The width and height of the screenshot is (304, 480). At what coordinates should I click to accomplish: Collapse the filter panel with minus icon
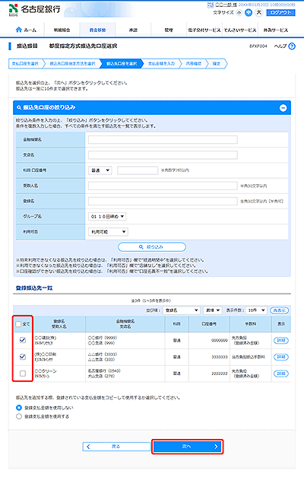point(283,108)
